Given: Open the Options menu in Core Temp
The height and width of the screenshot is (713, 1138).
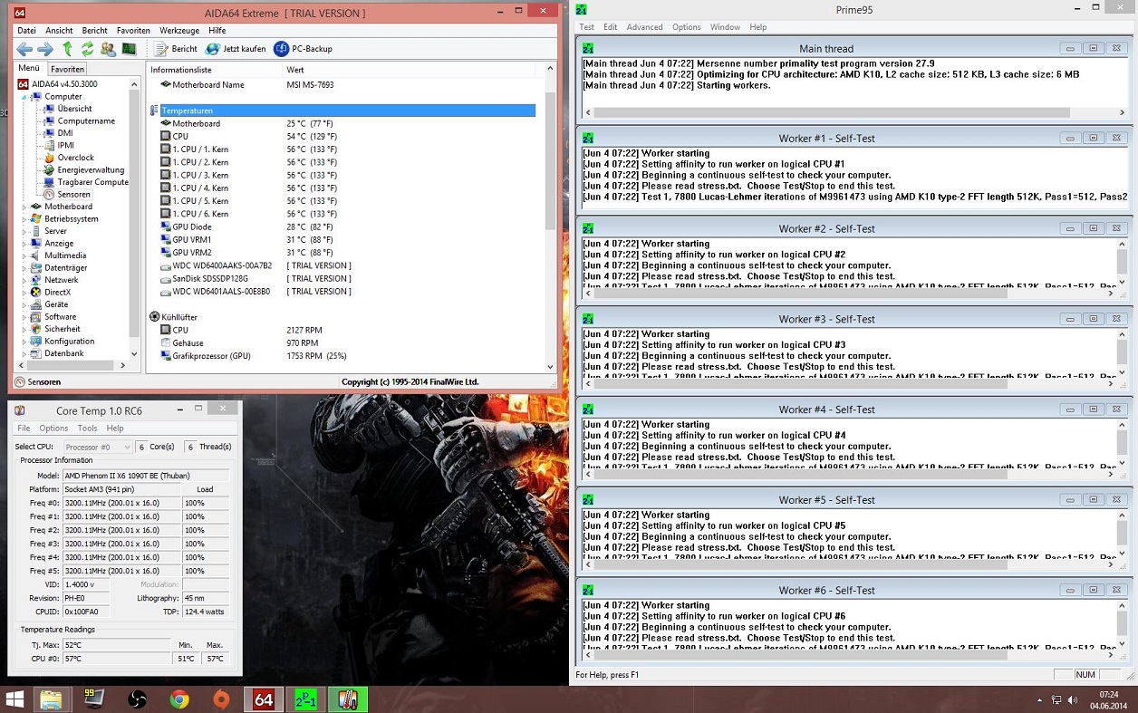Looking at the screenshot, I should coord(53,429).
